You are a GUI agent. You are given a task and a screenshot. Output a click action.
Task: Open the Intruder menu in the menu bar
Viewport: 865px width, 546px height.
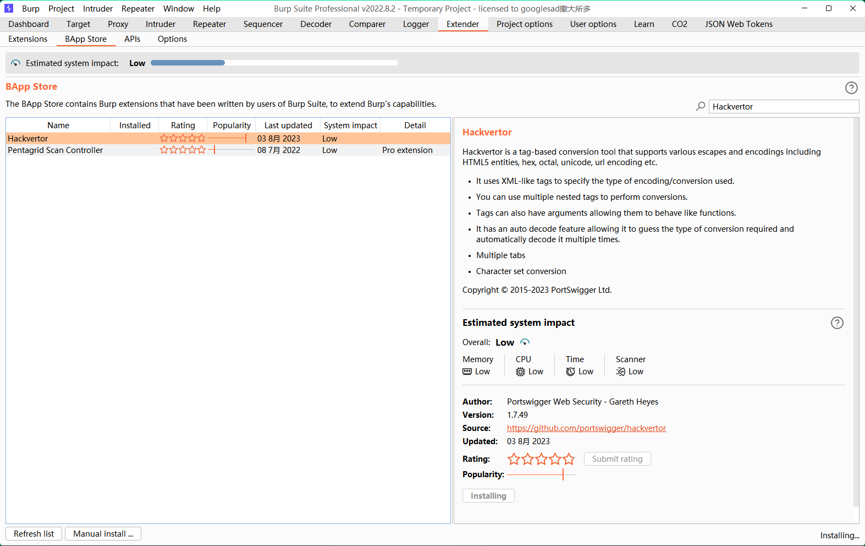click(x=98, y=8)
